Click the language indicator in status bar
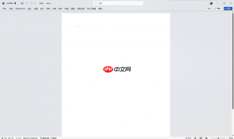The image size is (234, 139). (x=30, y=138)
